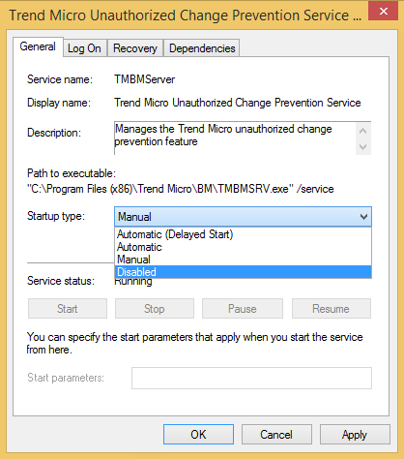Click the Stop service button

155,309
